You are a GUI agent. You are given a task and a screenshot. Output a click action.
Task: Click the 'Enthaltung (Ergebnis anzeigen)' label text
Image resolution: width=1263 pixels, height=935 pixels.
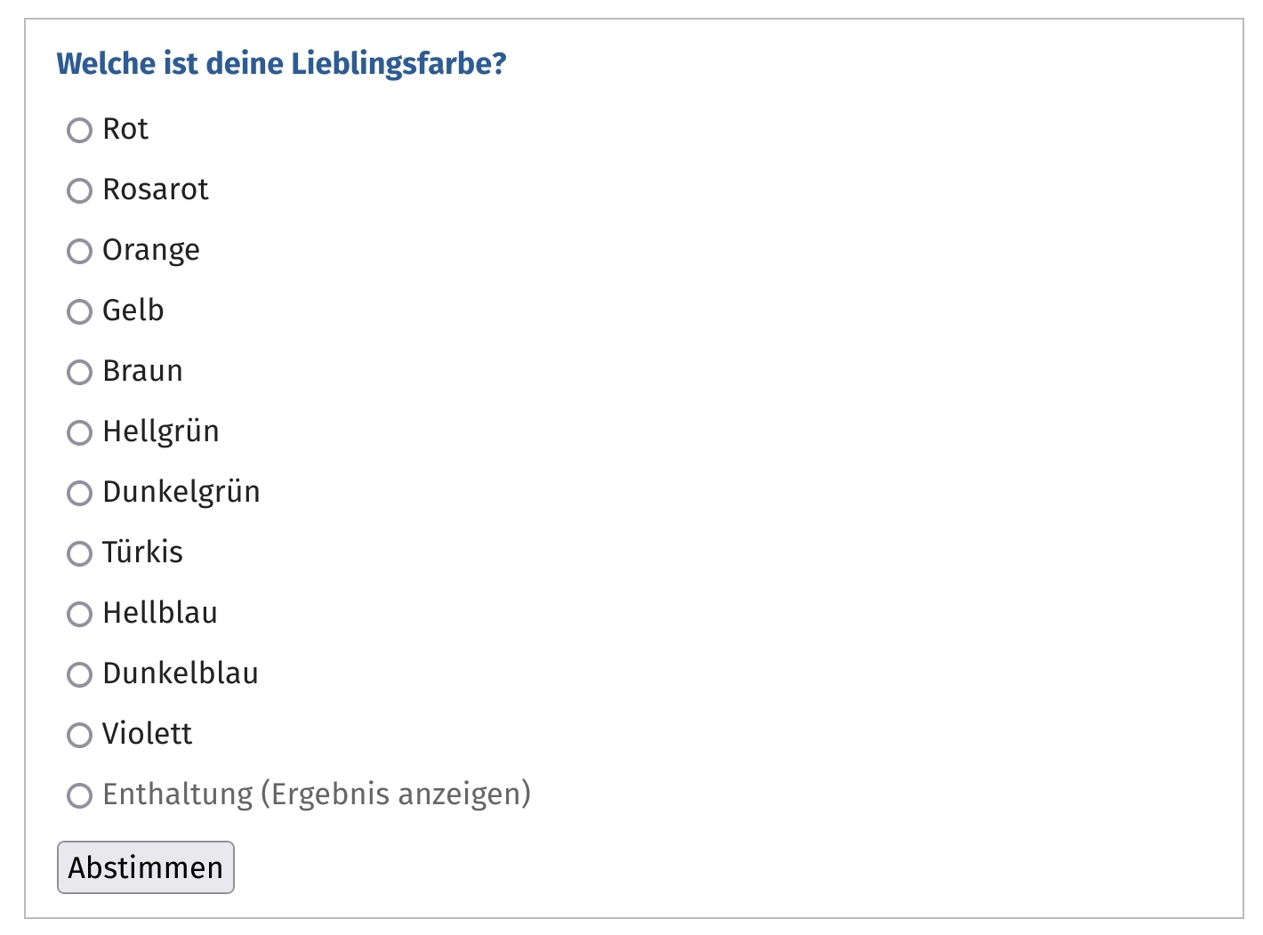317,794
